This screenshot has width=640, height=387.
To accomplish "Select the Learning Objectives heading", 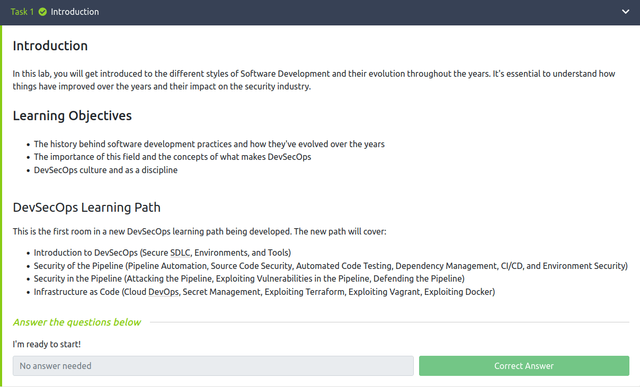I will tap(72, 115).
